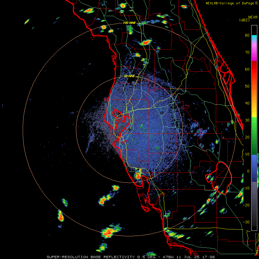Click the -30 value on dBZ scale

[x=246, y=222]
